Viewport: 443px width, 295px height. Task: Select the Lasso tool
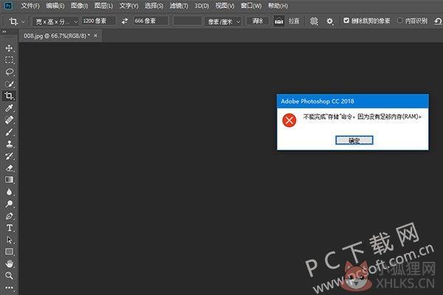tap(9, 72)
